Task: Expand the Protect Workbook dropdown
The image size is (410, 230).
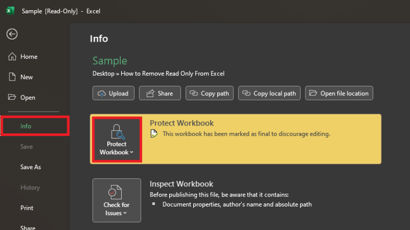Action: click(x=117, y=140)
